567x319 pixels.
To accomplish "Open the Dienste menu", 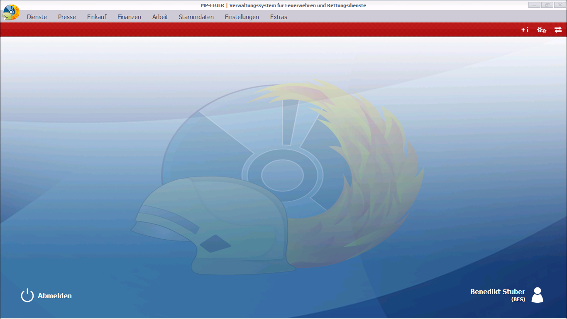I will (x=37, y=17).
